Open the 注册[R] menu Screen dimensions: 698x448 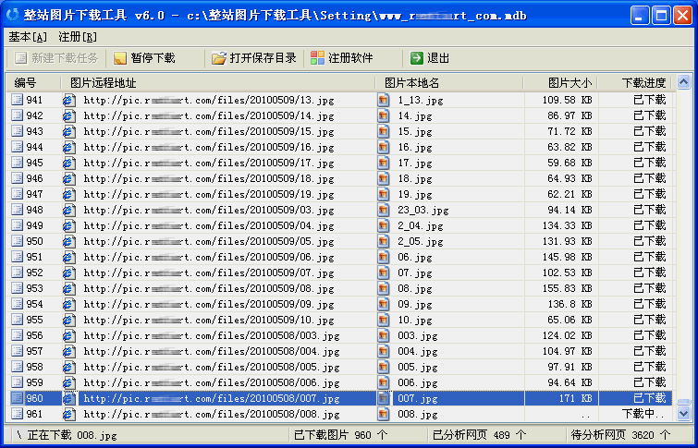pos(78,37)
